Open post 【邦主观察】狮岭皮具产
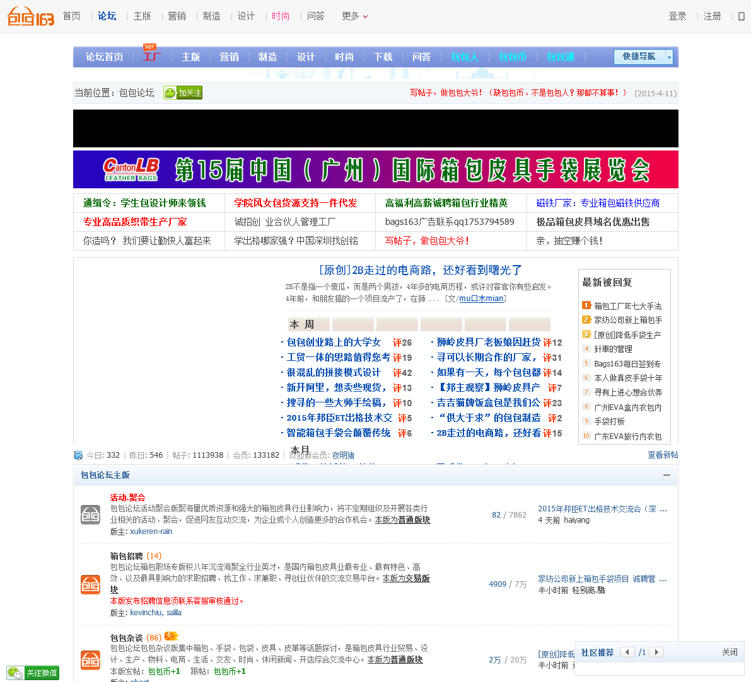The image size is (751, 682). (488, 387)
